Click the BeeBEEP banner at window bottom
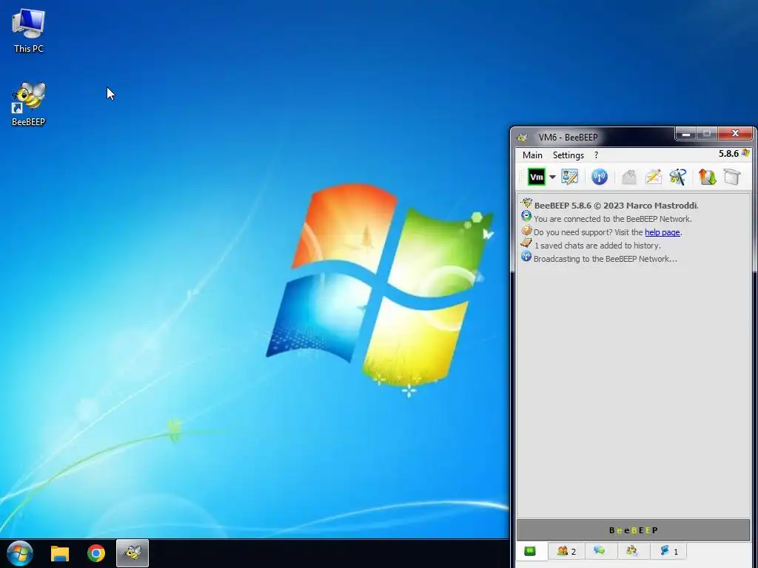This screenshot has width=758, height=568. tap(634, 530)
